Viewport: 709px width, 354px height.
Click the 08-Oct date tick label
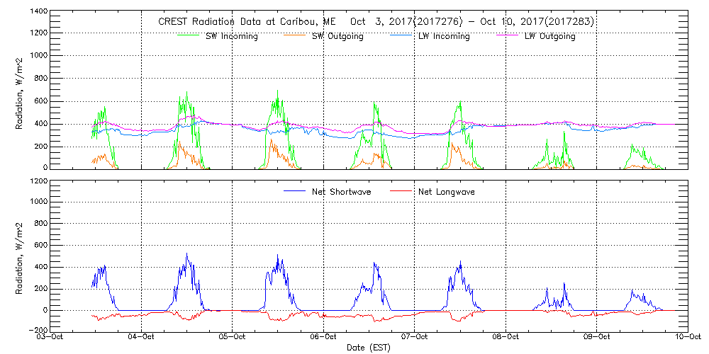coord(506,338)
